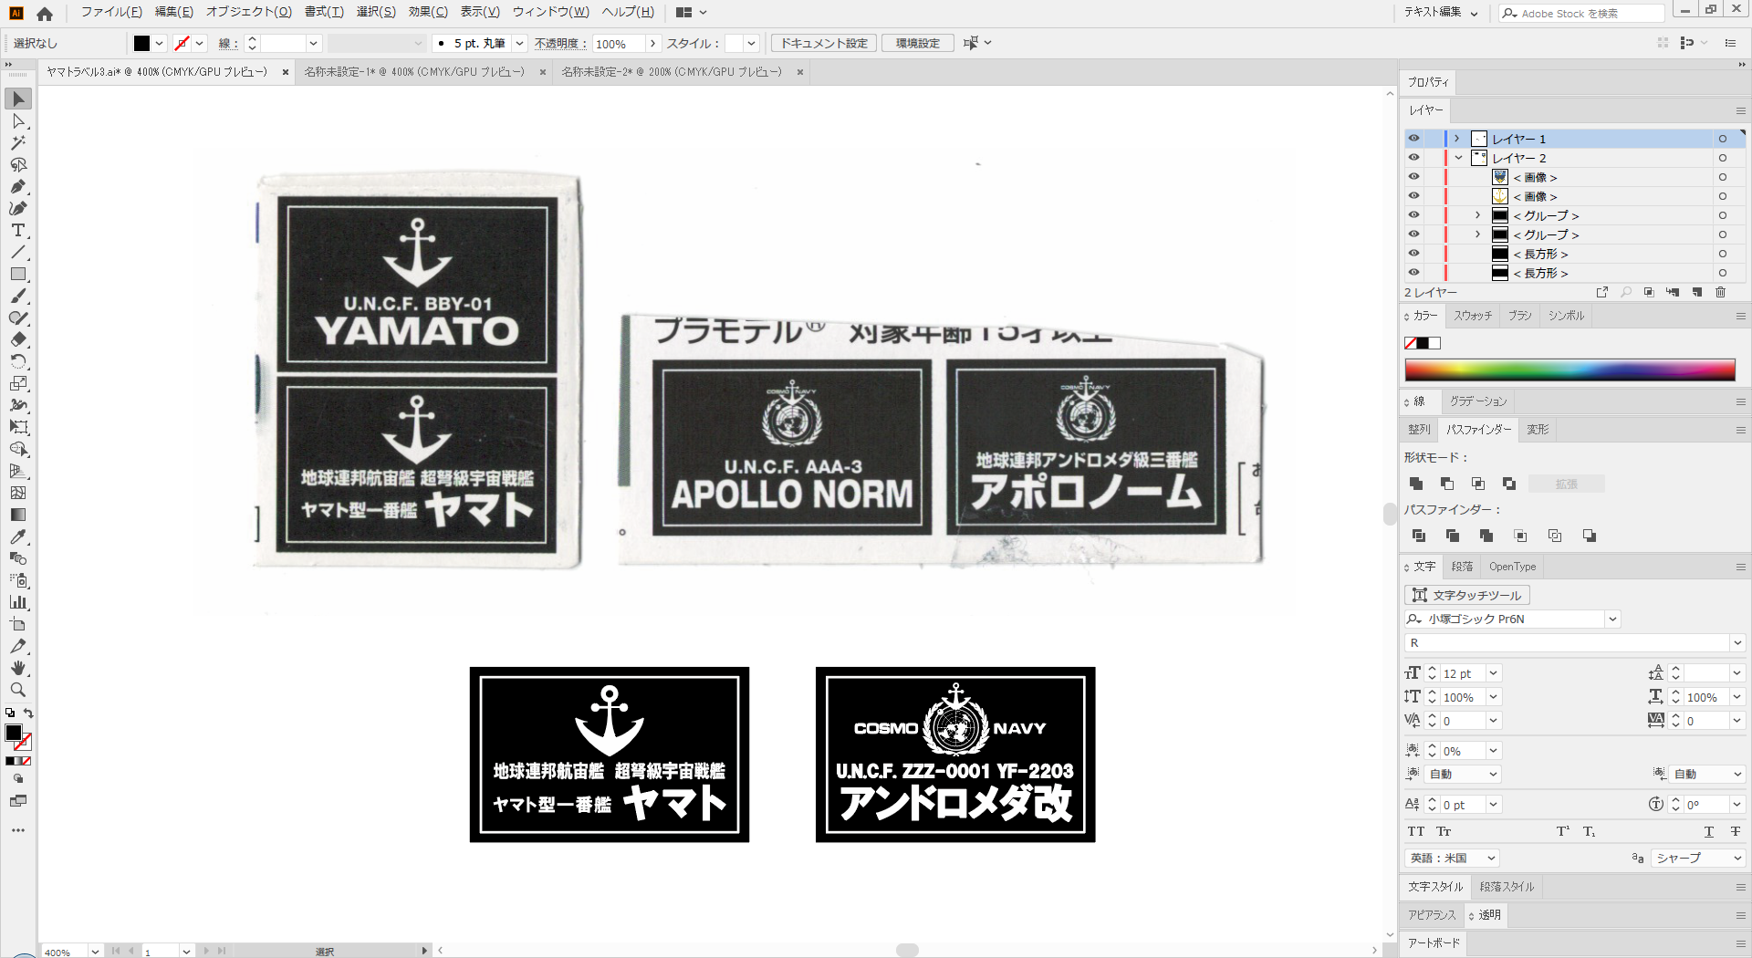Viewport: 1752px width, 958px height.
Task: Activate the Lasso tool
Action: pos(18,164)
